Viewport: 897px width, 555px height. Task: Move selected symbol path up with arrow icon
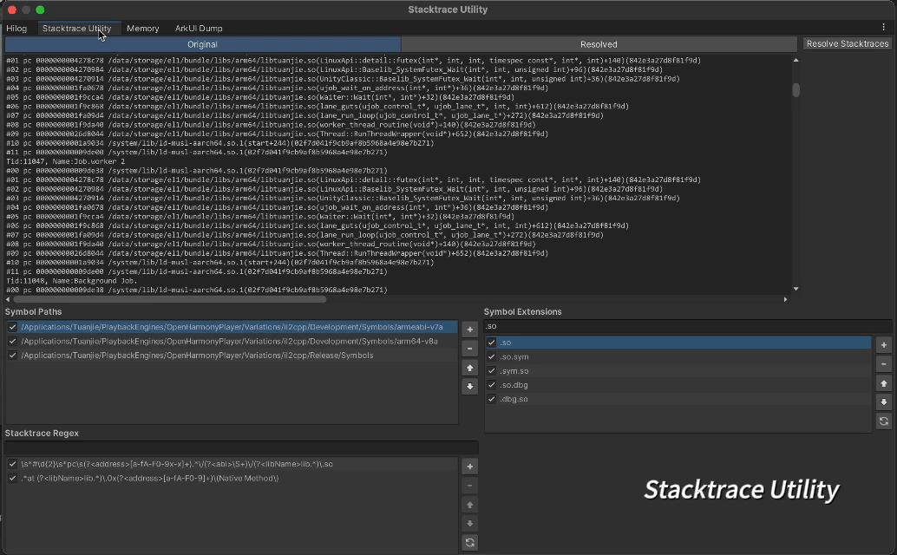[x=469, y=367]
